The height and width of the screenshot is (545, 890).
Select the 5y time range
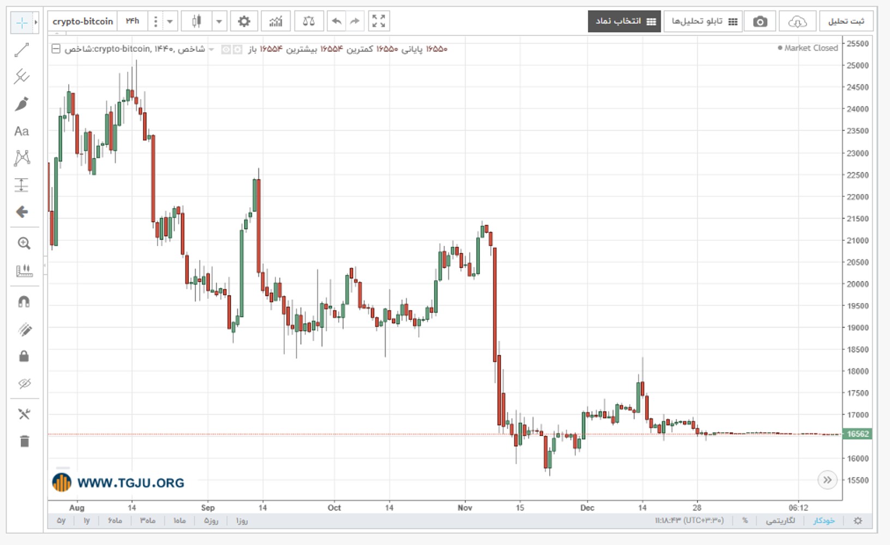pyautogui.click(x=61, y=520)
